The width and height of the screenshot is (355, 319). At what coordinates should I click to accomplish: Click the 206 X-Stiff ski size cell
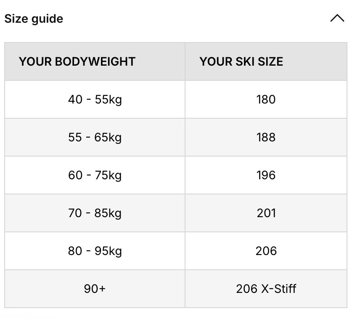coord(266,289)
